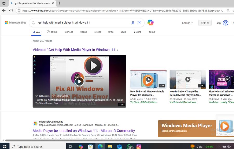Open the answers.microsoft.com URL breadcrumb
The height and width of the screenshot is (149, 234).
pyautogui.click(x=79, y=125)
